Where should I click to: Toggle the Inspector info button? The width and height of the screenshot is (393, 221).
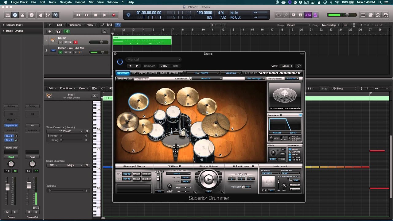tap(15, 15)
